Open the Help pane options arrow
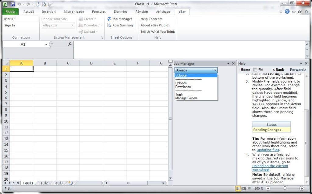 301,63
